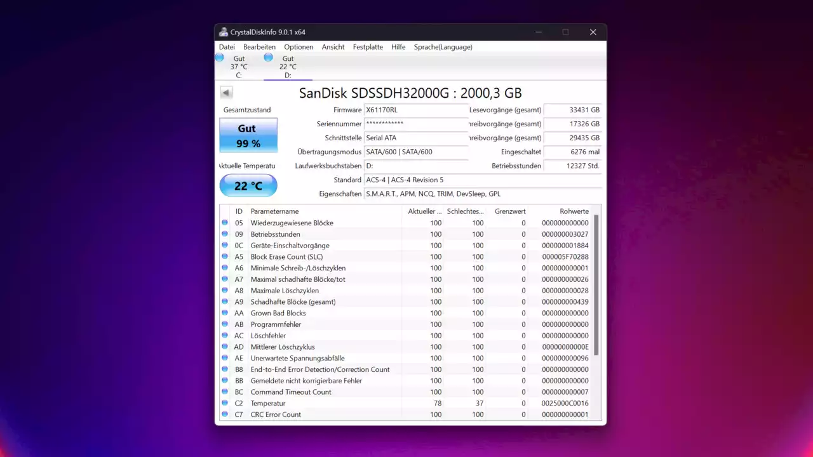813x457 pixels.
Task: Click status icon for Minimale Schreib-/Löschzyklen
Action: [x=225, y=268]
